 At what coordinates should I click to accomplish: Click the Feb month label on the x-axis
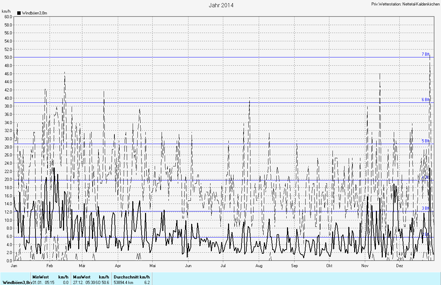(50, 266)
